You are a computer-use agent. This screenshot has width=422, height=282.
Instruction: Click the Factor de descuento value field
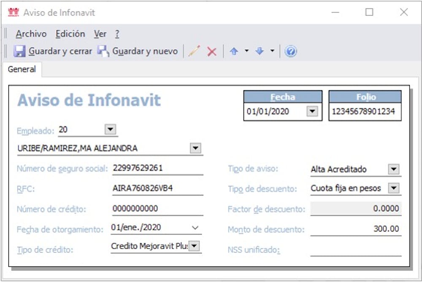click(x=356, y=209)
